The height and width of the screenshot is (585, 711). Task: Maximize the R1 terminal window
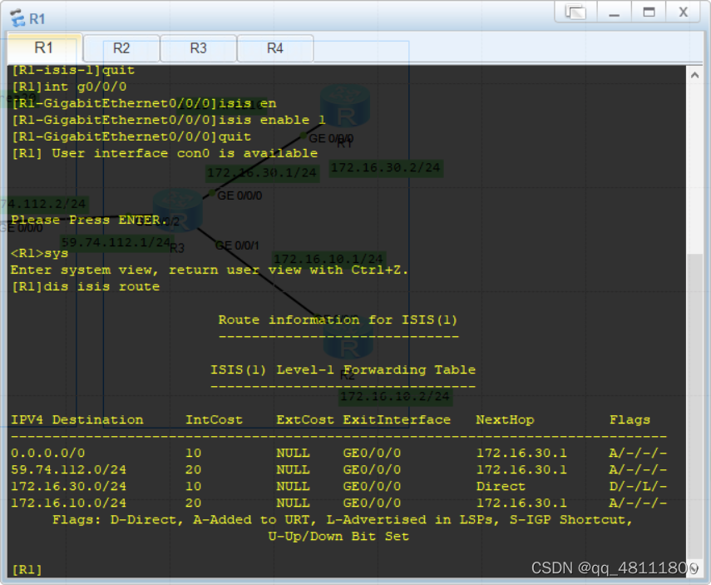(649, 12)
